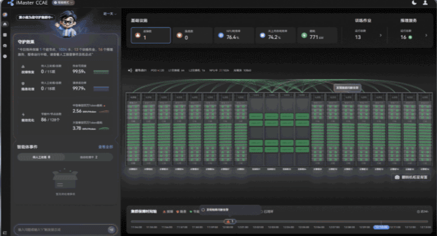The height and width of the screenshot is (236, 437).
Task: Open the sidebar headset icon
Action: point(5,46)
